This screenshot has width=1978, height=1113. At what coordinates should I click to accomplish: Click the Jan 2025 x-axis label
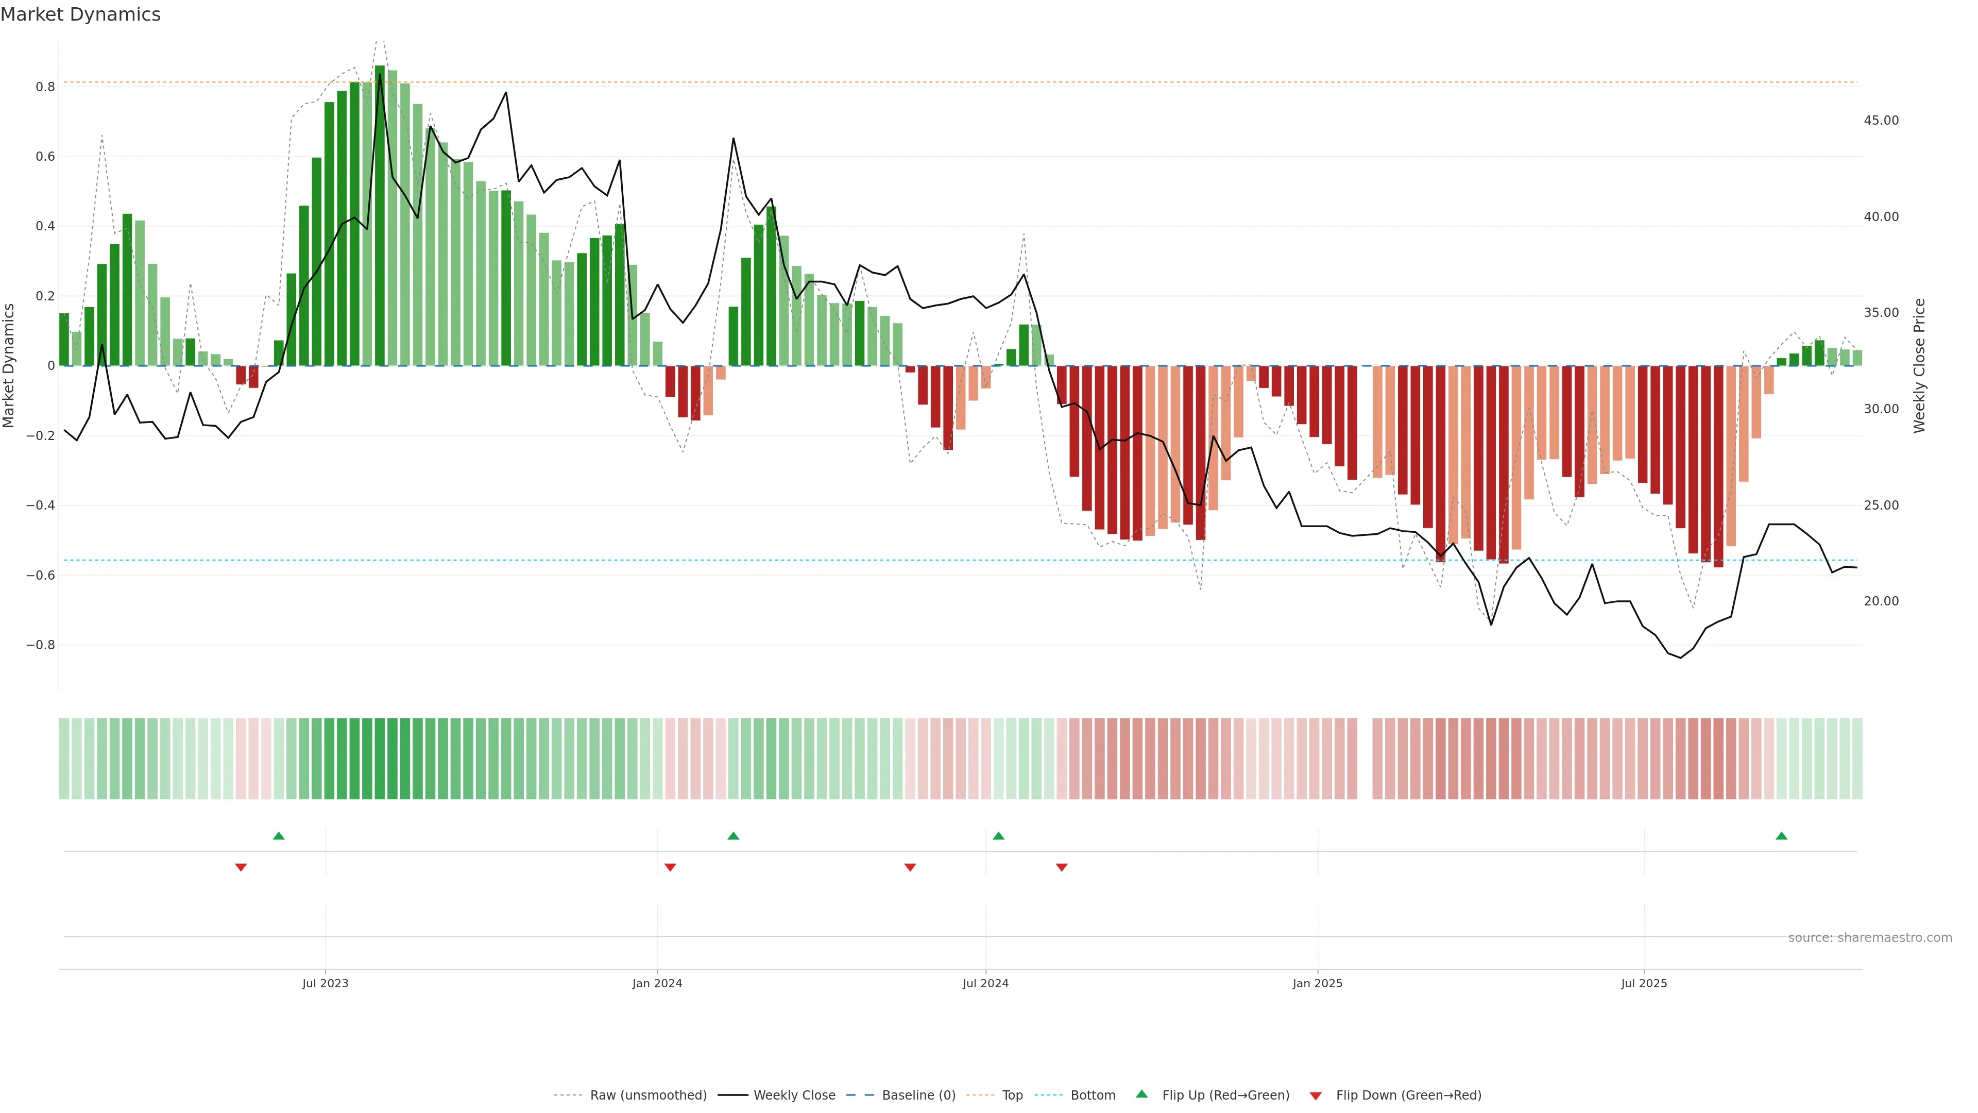[x=1317, y=983]
